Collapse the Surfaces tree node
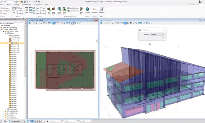The height and width of the screenshot is (123, 205). tap(6, 33)
